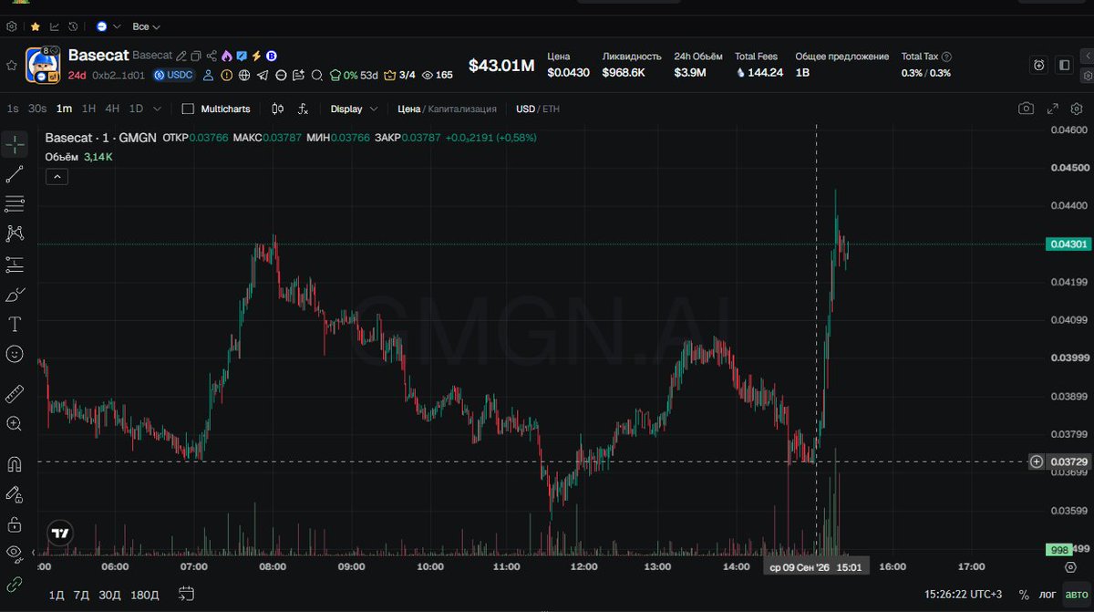Click the purple flame badge

(227, 56)
